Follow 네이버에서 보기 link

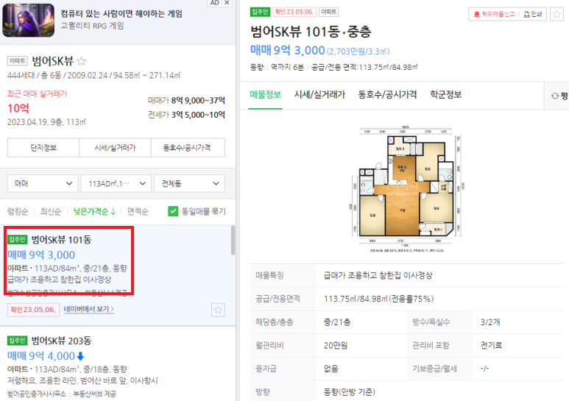point(89,309)
